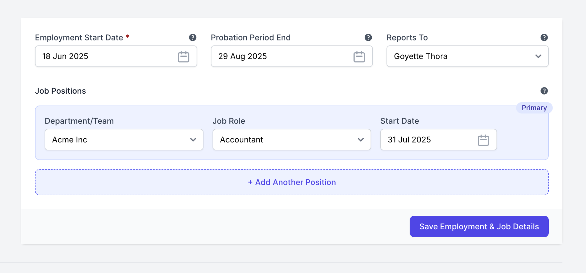Expand the Reports To chevron arrow

coord(538,56)
